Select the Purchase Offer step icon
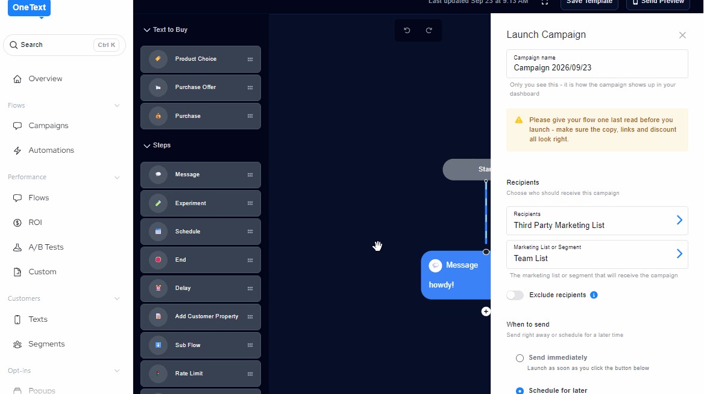 158,87
